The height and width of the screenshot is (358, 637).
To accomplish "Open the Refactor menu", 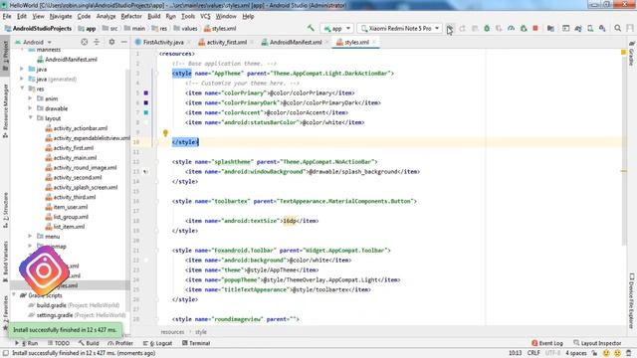I will [x=131, y=16].
